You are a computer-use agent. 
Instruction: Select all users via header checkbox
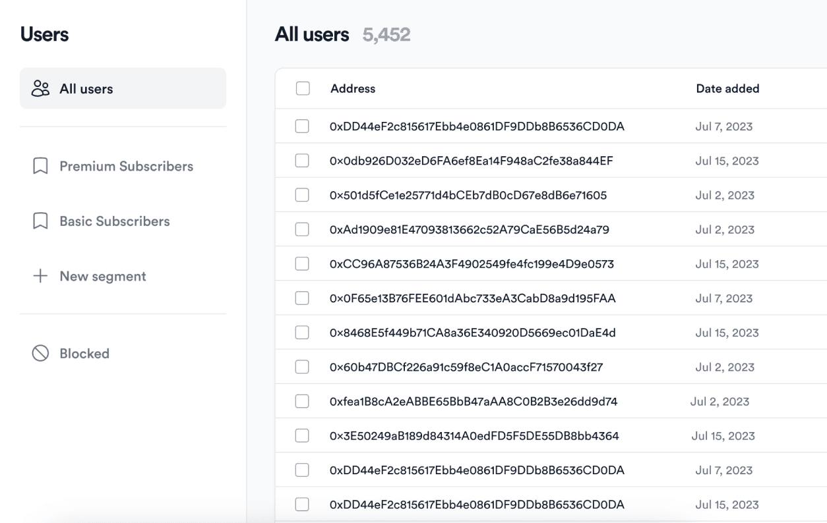tap(302, 88)
